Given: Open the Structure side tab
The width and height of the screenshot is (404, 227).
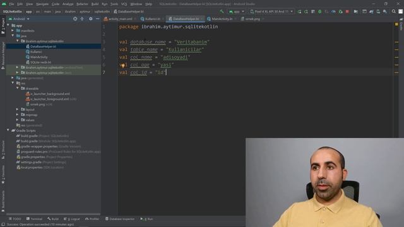Looking at the screenshot, I should pyautogui.click(x=3, y=149).
